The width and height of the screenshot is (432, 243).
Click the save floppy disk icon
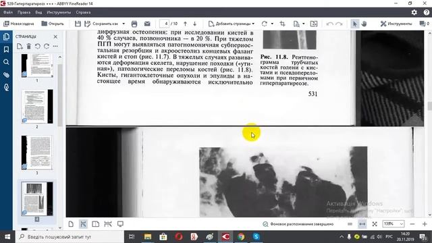[78, 24]
